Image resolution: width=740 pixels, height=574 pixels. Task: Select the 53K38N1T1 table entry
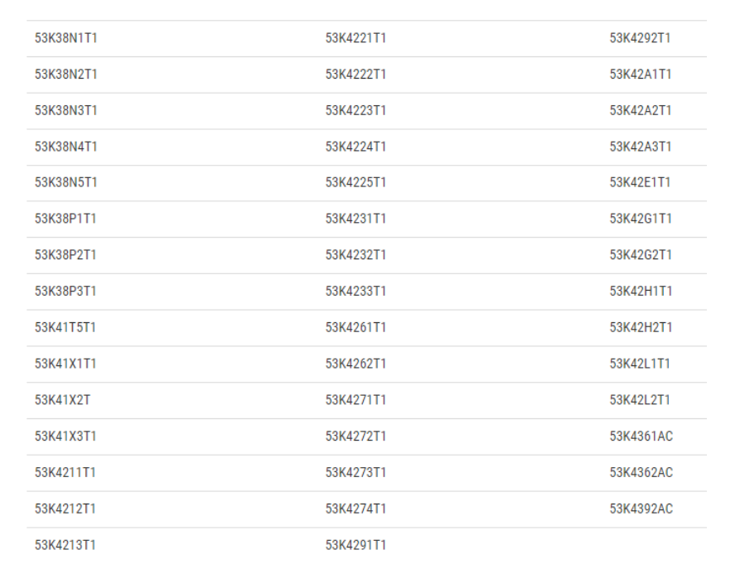(65, 38)
